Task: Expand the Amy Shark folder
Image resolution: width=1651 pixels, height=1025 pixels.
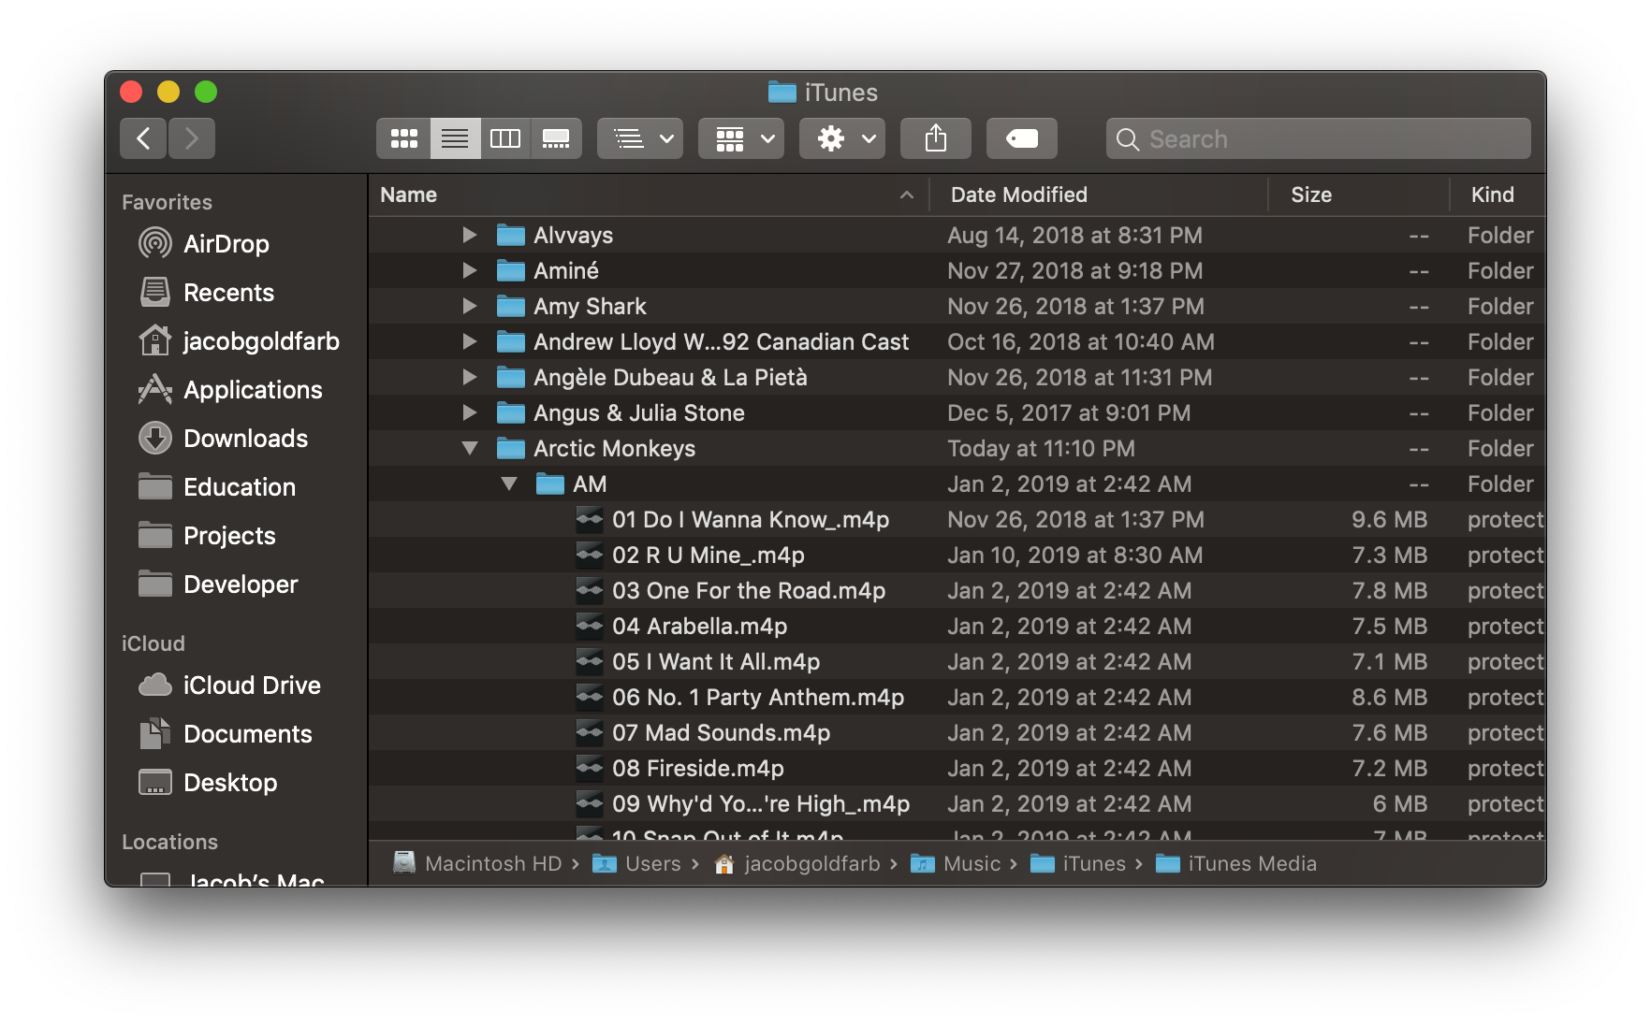Action: [470, 306]
